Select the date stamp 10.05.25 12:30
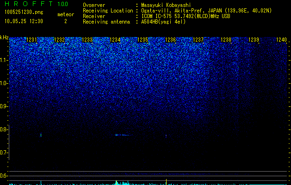Screen dimensions: 291x185 pos(24,21)
